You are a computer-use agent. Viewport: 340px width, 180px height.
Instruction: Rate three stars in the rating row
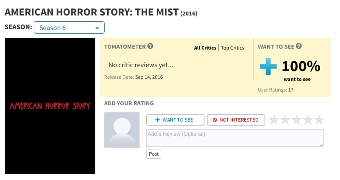(297, 120)
